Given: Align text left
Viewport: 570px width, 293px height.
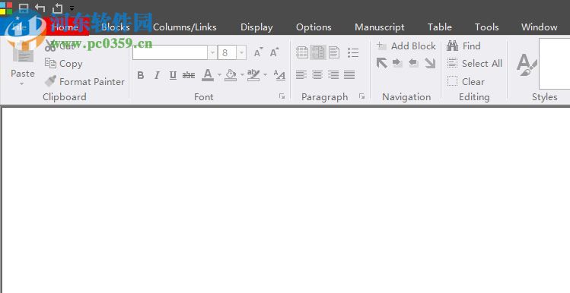Looking at the screenshot, I should click(301, 75).
